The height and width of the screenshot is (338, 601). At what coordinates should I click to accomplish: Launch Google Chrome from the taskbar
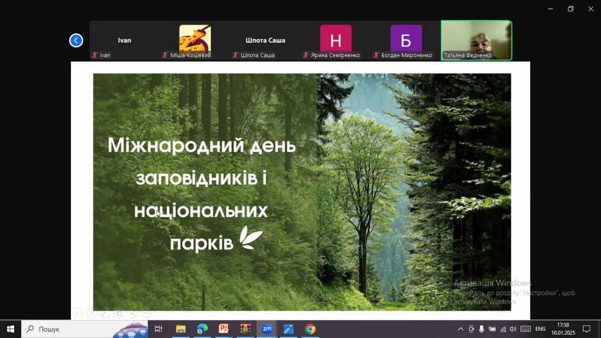click(310, 329)
